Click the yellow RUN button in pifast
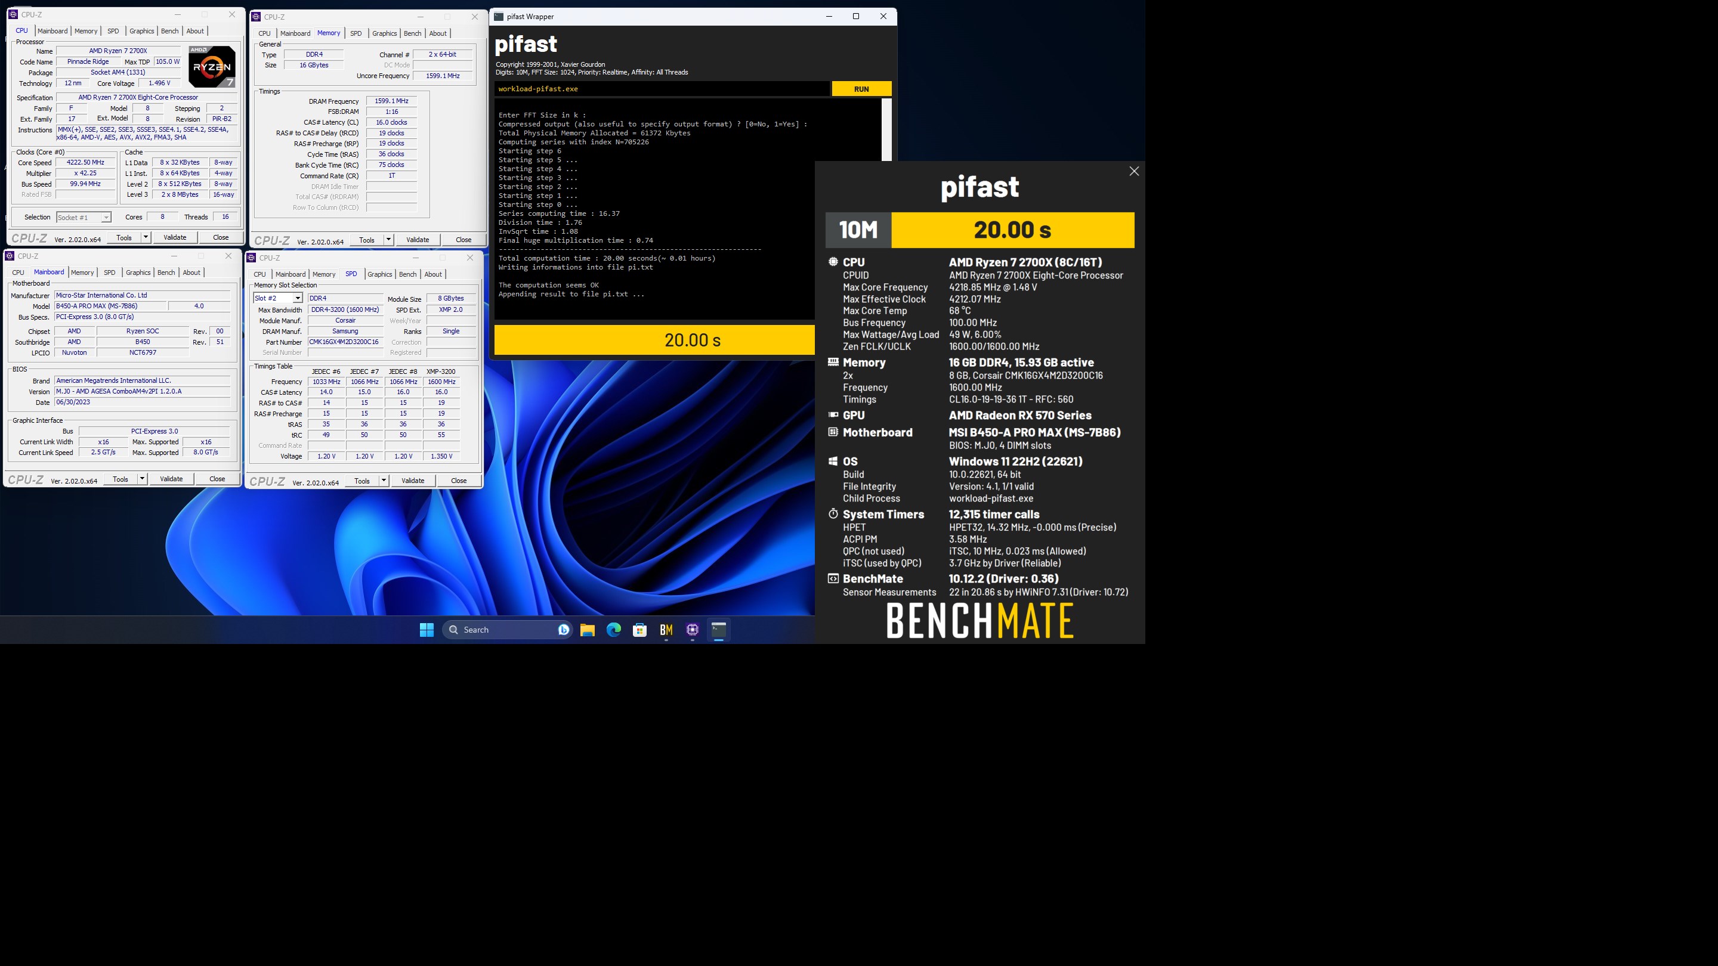The image size is (1718, 966). pos(861,89)
